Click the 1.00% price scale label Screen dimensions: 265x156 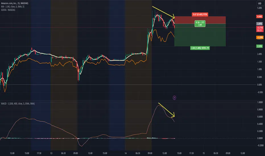click(260, 69)
